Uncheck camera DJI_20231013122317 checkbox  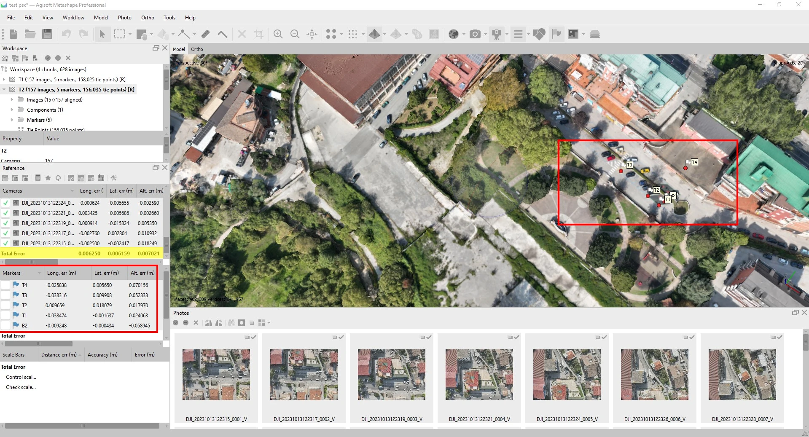[5, 233]
